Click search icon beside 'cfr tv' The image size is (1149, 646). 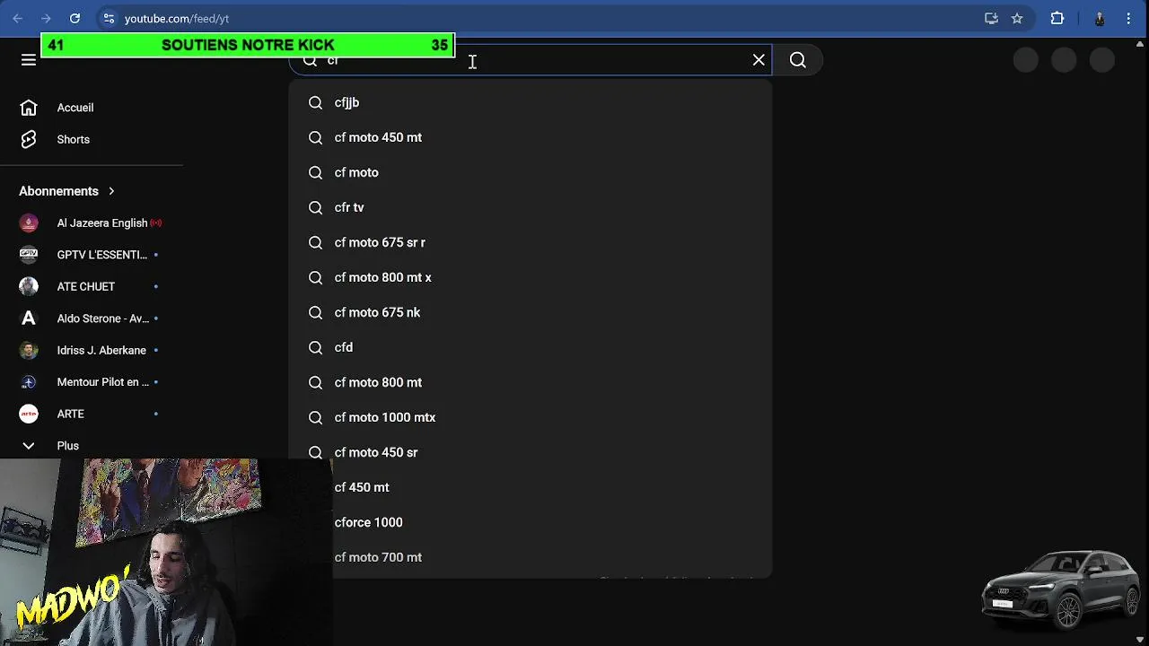[315, 207]
